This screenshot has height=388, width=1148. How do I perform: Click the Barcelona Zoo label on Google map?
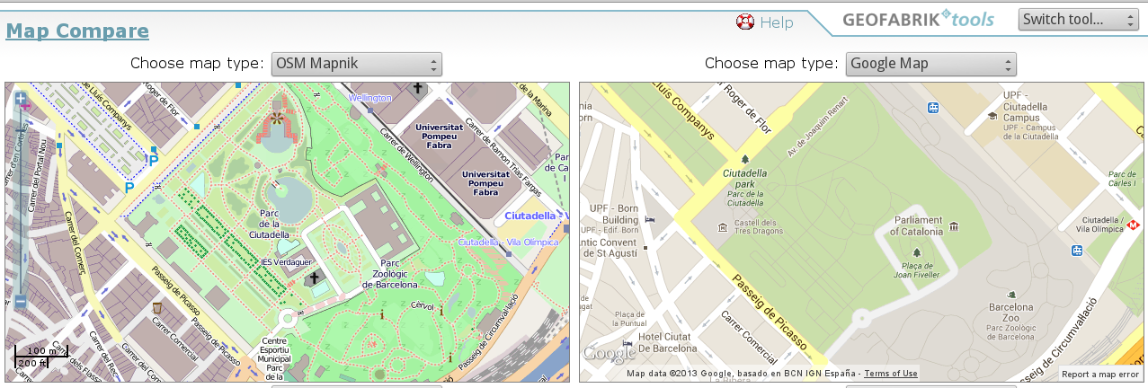click(x=1013, y=311)
